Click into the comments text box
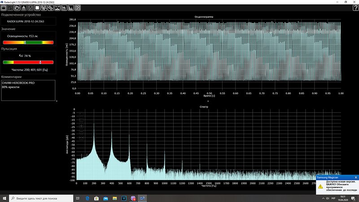 (28, 90)
